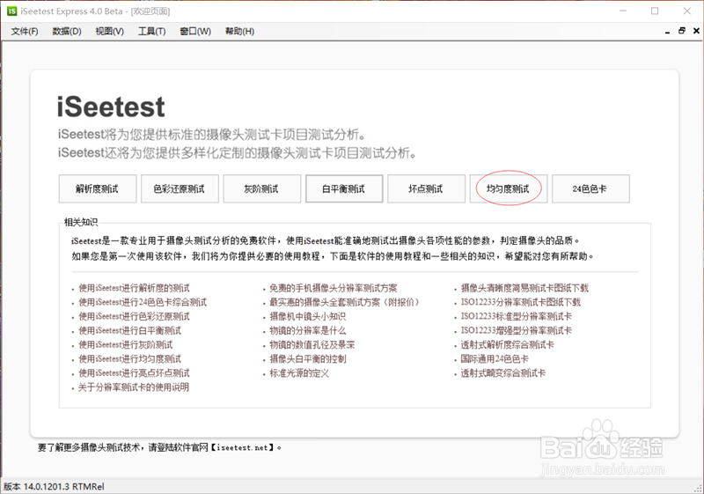Image resolution: width=704 pixels, height=494 pixels.
Task: Open link ISO12233分辨率测试卡图纸下载
Action: coord(520,302)
